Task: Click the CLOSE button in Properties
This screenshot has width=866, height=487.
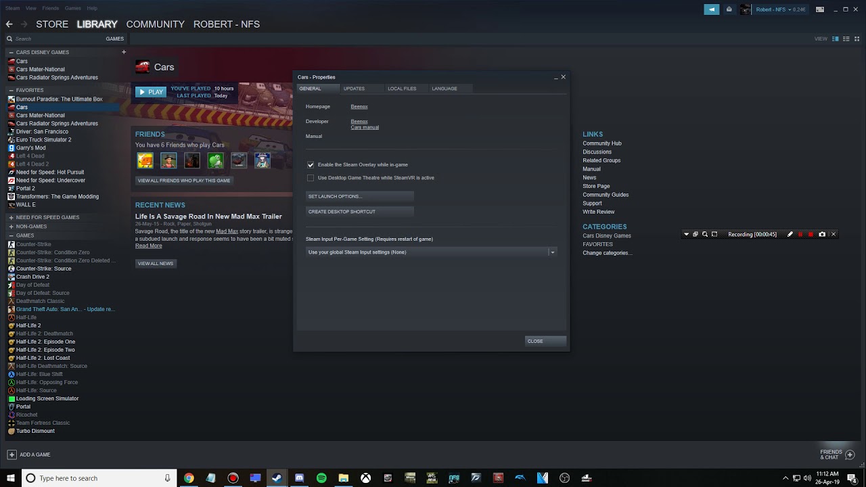Action: 545,341
